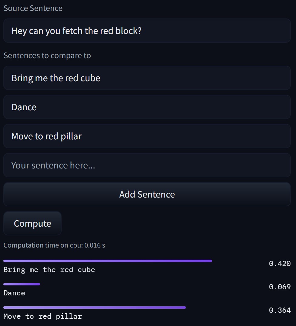The width and height of the screenshot is (296, 326).
Task: Run the Compute button
Action: pyautogui.click(x=32, y=223)
